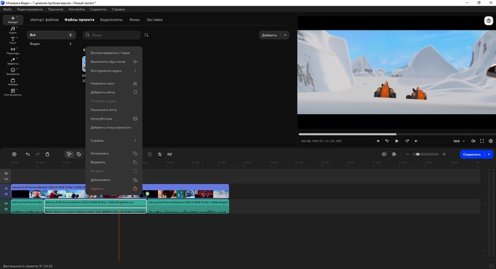Click the trash icon on timeline toolbar
The image size is (496, 269).
[48, 154]
